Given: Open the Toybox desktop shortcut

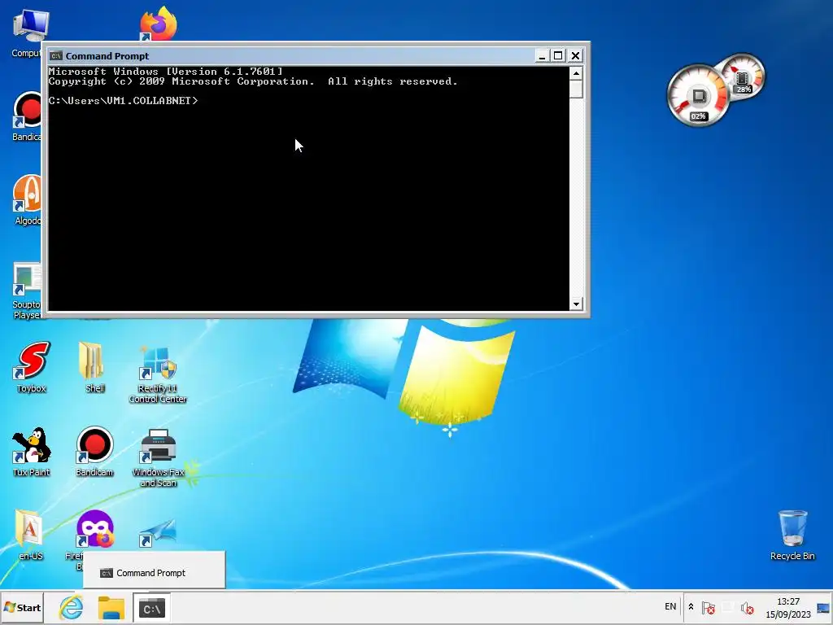Looking at the screenshot, I should 32,367.
